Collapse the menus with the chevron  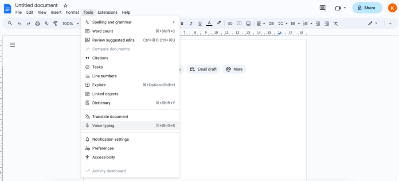point(390,23)
